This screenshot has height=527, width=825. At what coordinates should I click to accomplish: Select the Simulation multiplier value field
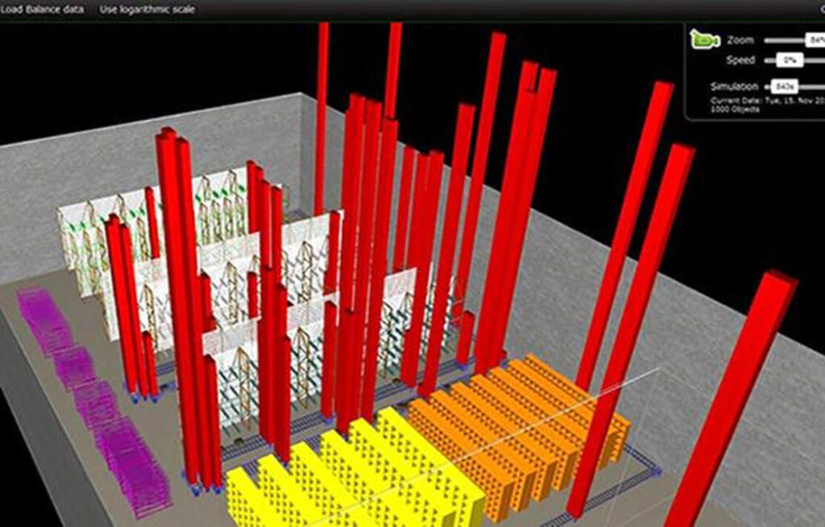[786, 85]
